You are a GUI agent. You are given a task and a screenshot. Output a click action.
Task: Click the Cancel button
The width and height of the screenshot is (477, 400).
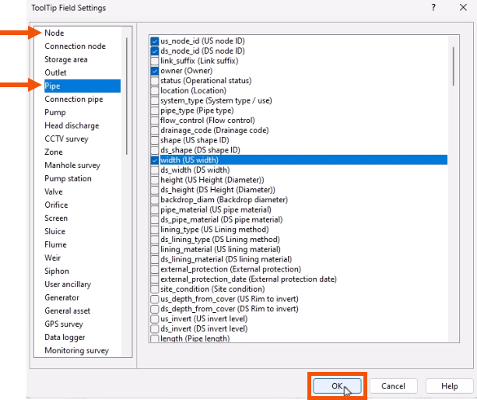click(x=393, y=386)
